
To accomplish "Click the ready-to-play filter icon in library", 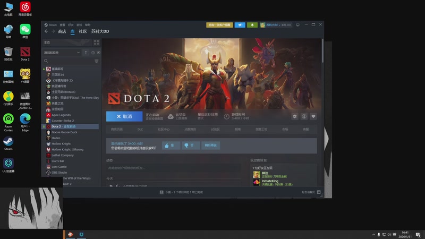I will click(99, 53).
